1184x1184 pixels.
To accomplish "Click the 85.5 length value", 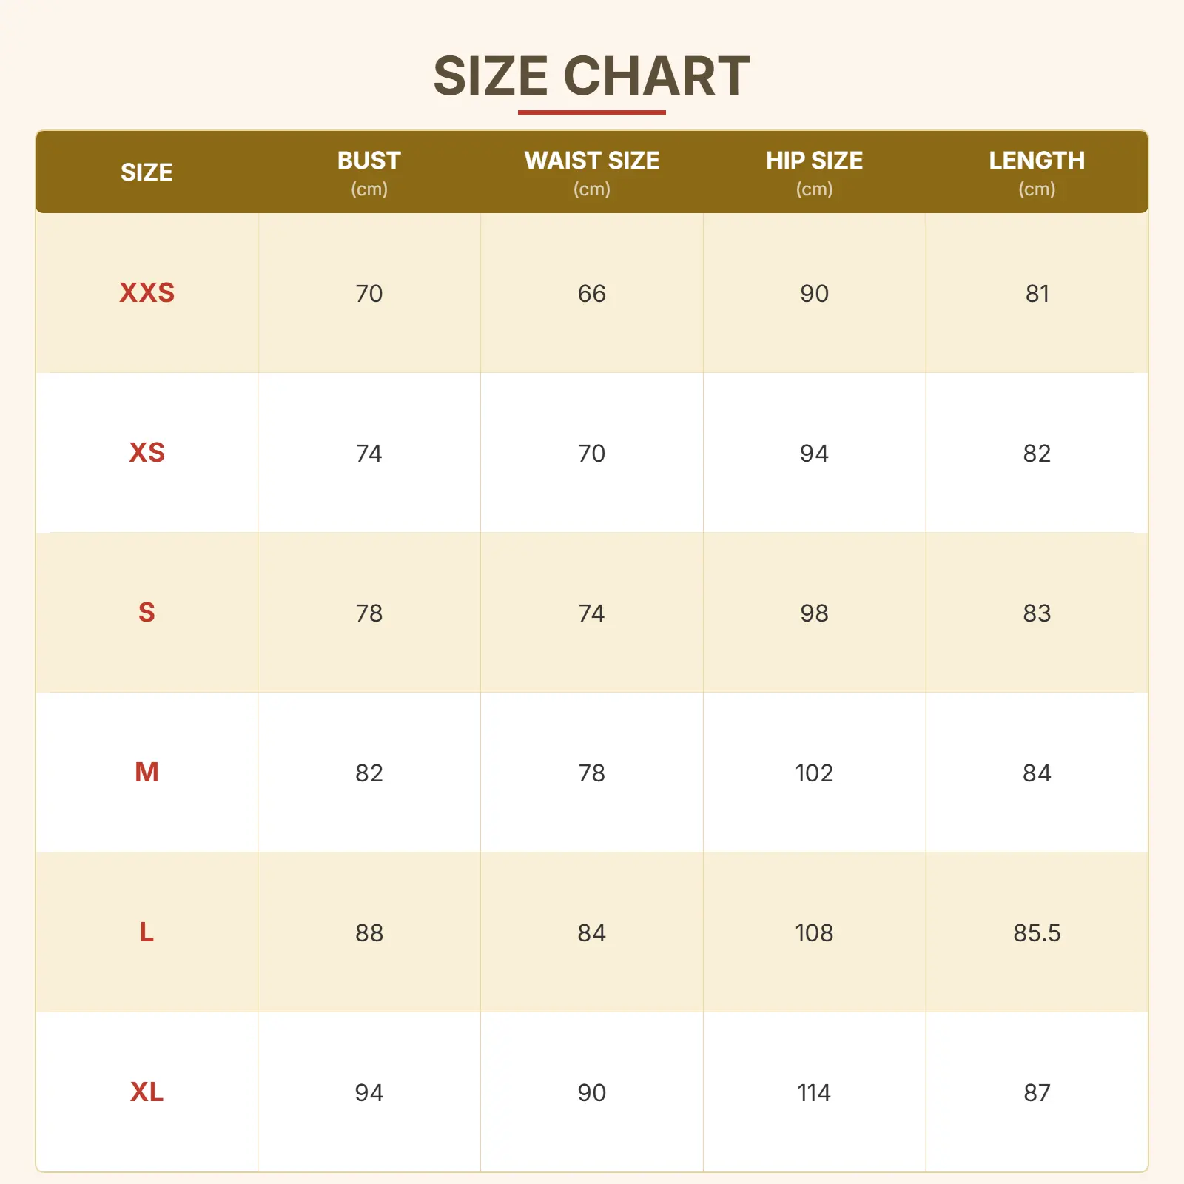I will click(1037, 933).
